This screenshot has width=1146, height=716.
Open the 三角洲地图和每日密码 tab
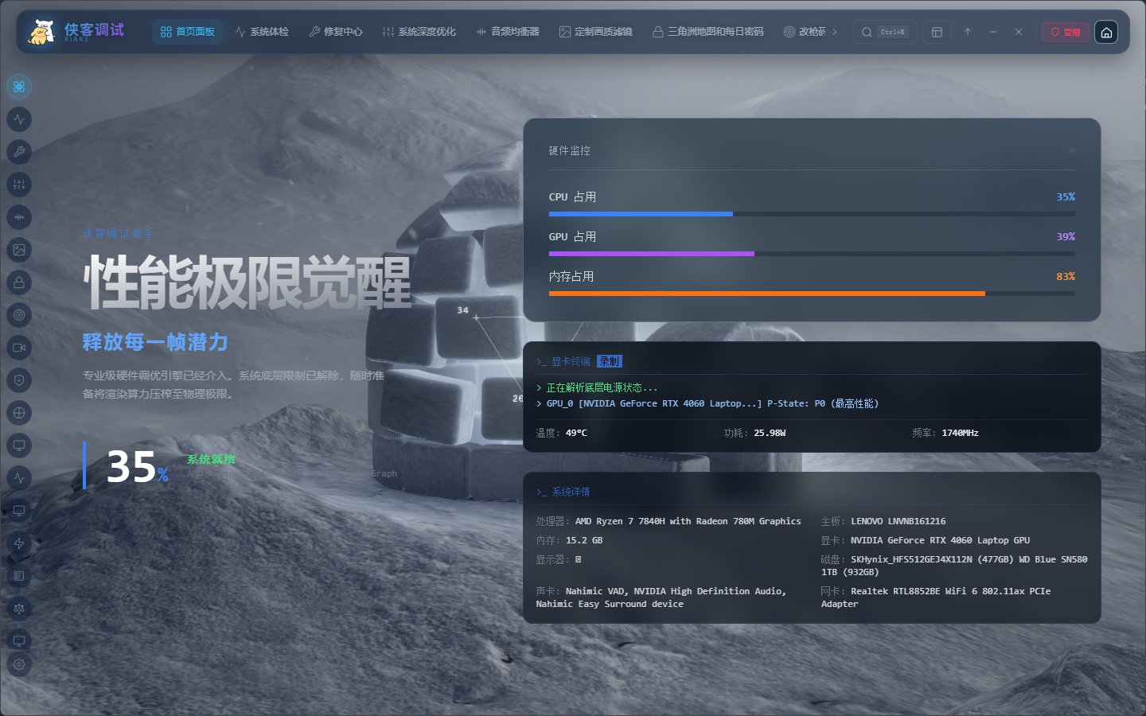(x=707, y=32)
